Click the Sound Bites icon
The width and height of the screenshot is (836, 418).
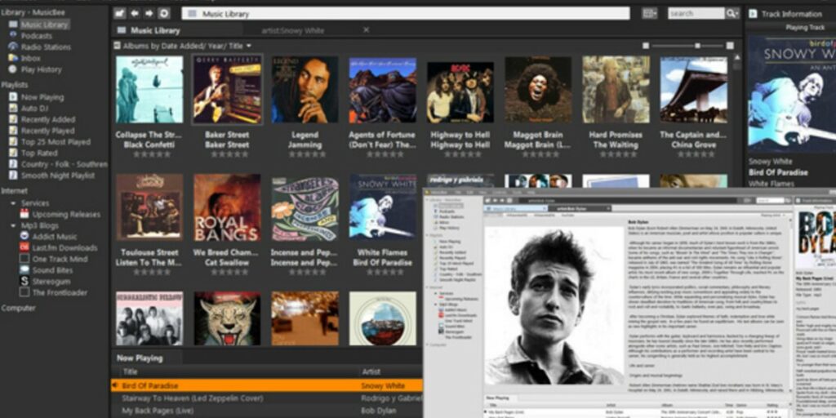click(24, 269)
